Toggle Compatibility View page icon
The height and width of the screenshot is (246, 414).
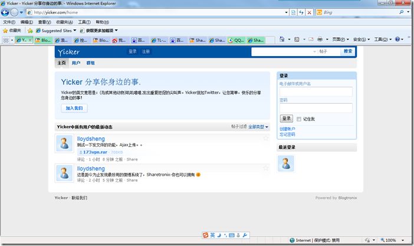click(x=293, y=12)
